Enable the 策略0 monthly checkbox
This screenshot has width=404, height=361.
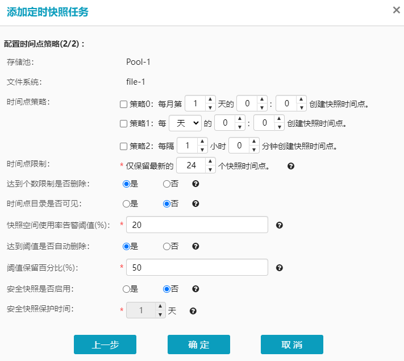click(x=123, y=105)
